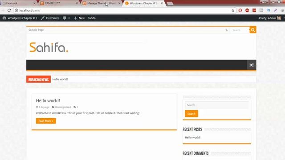Click the Read More button
285x160 pixels.
(x=46, y=121)
